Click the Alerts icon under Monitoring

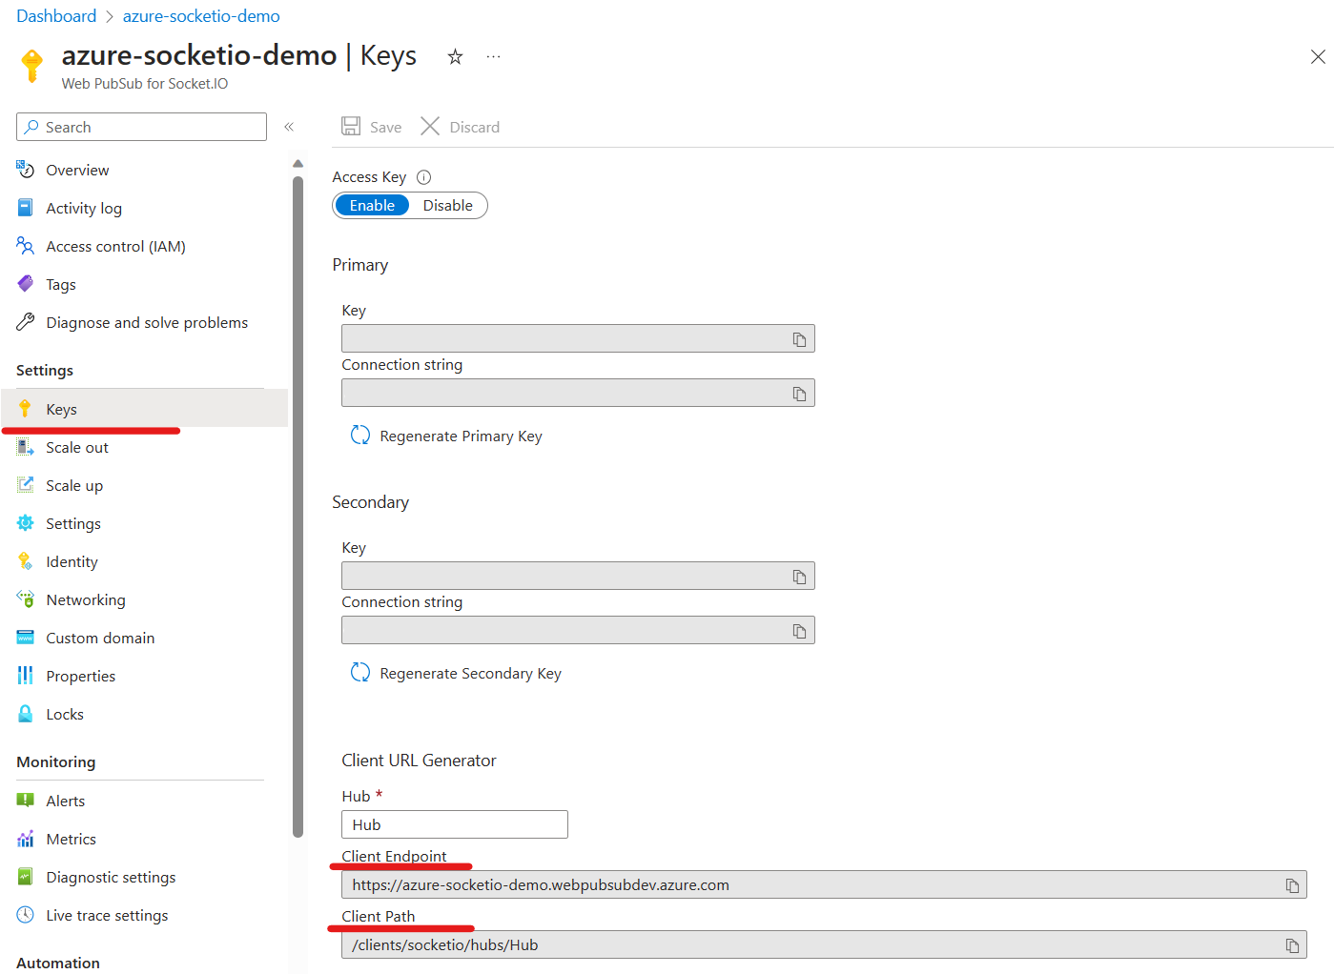pos(25,801)
